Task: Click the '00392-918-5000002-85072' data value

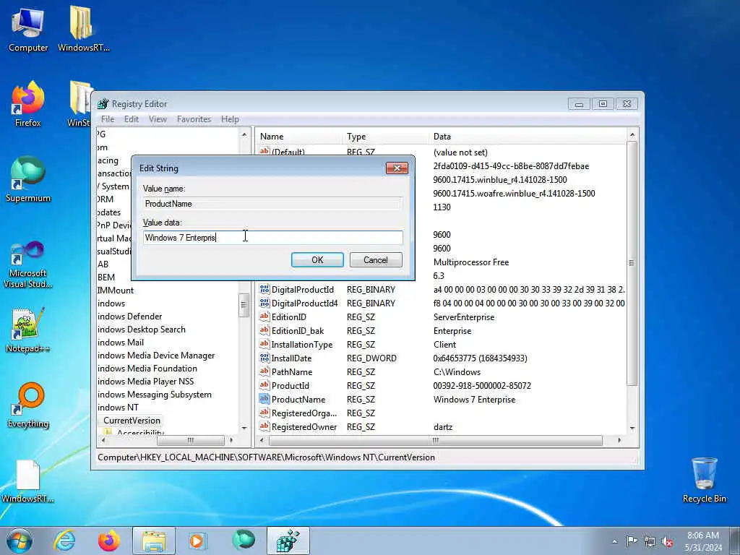Action: pos(482,386)
